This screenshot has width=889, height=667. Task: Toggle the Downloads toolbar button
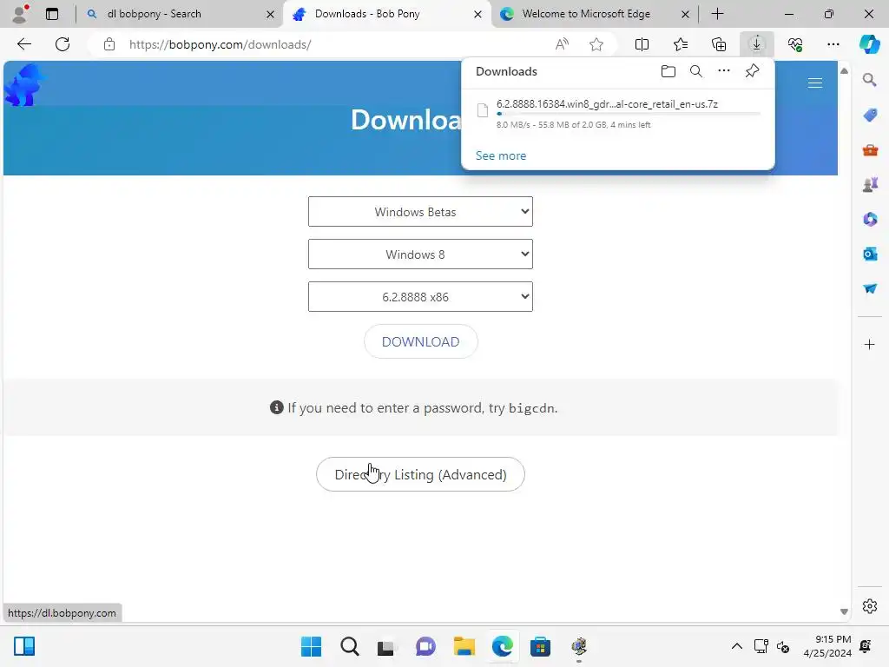[756, 44]
